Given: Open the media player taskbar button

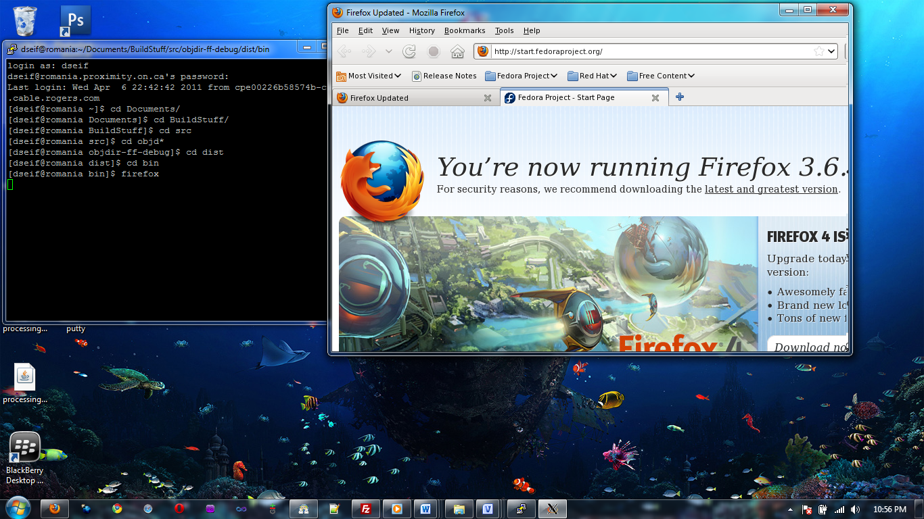Looking at the screenshot, I should click(397, 509).
